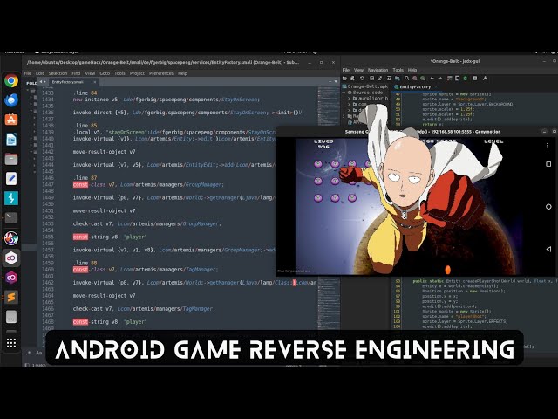Viewport: 558px width, 419px height.
Task: Open Sublime View menu
Action: [x=90, y=73]
